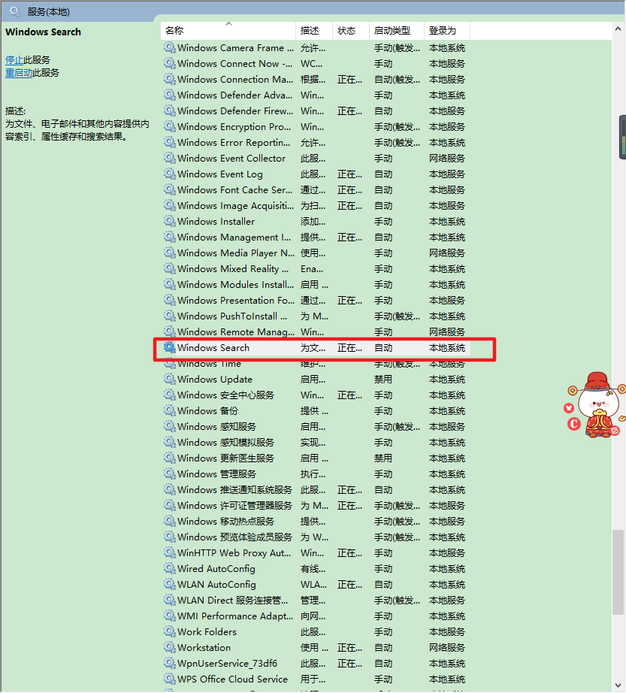Select the Windows 感知模拟服务 service name
Screen dimensions: 626x693
225,443
